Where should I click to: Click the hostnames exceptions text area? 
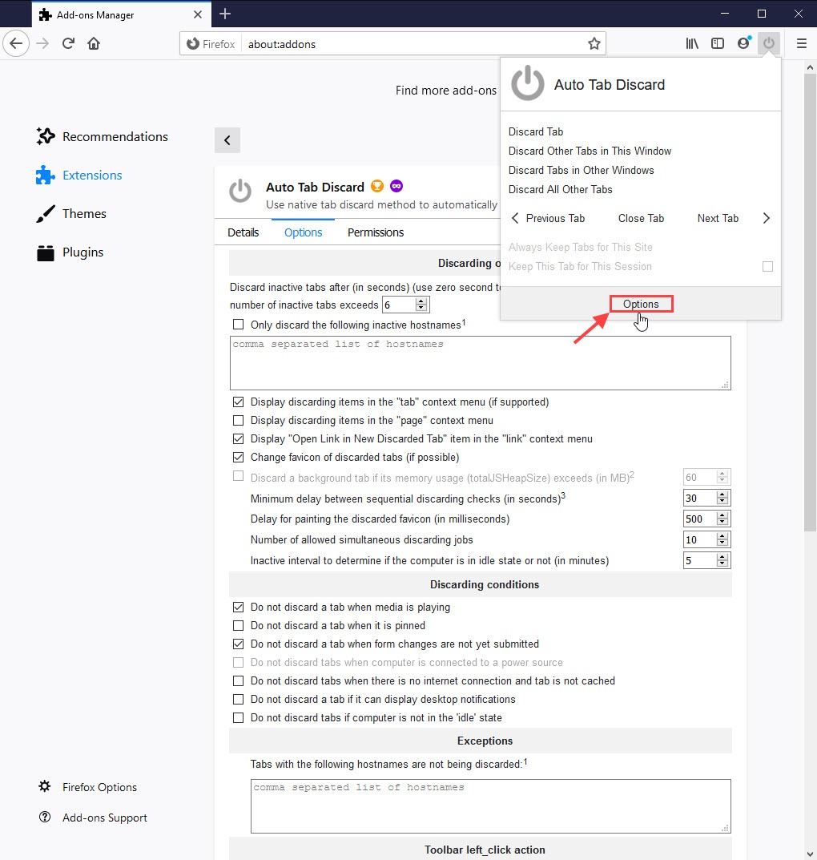491,805
